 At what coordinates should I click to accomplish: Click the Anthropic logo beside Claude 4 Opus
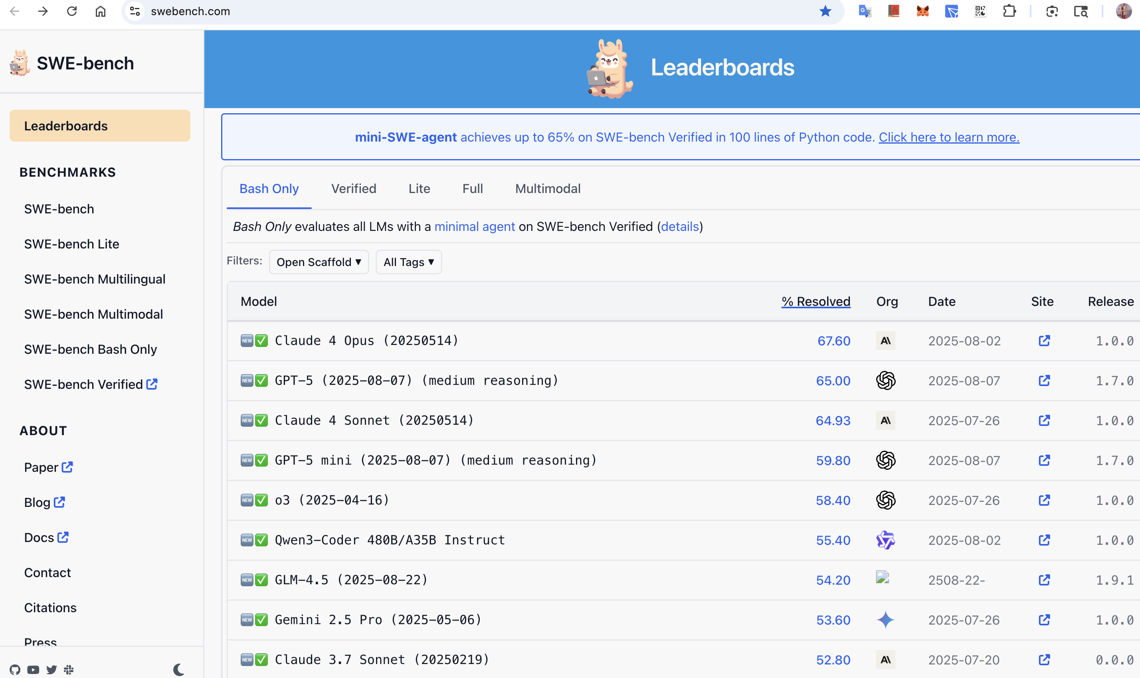click(885, 341)
